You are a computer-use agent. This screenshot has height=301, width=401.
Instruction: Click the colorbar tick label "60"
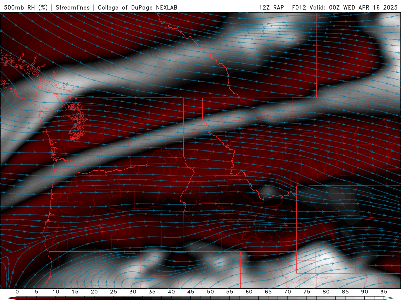[x=249, y=292]
